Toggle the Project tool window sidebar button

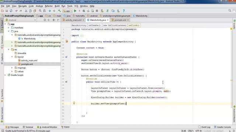pyautogui.click(x=2, y=26)
